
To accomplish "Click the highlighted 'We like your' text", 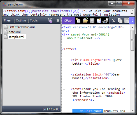I will [x=88, y=111].
